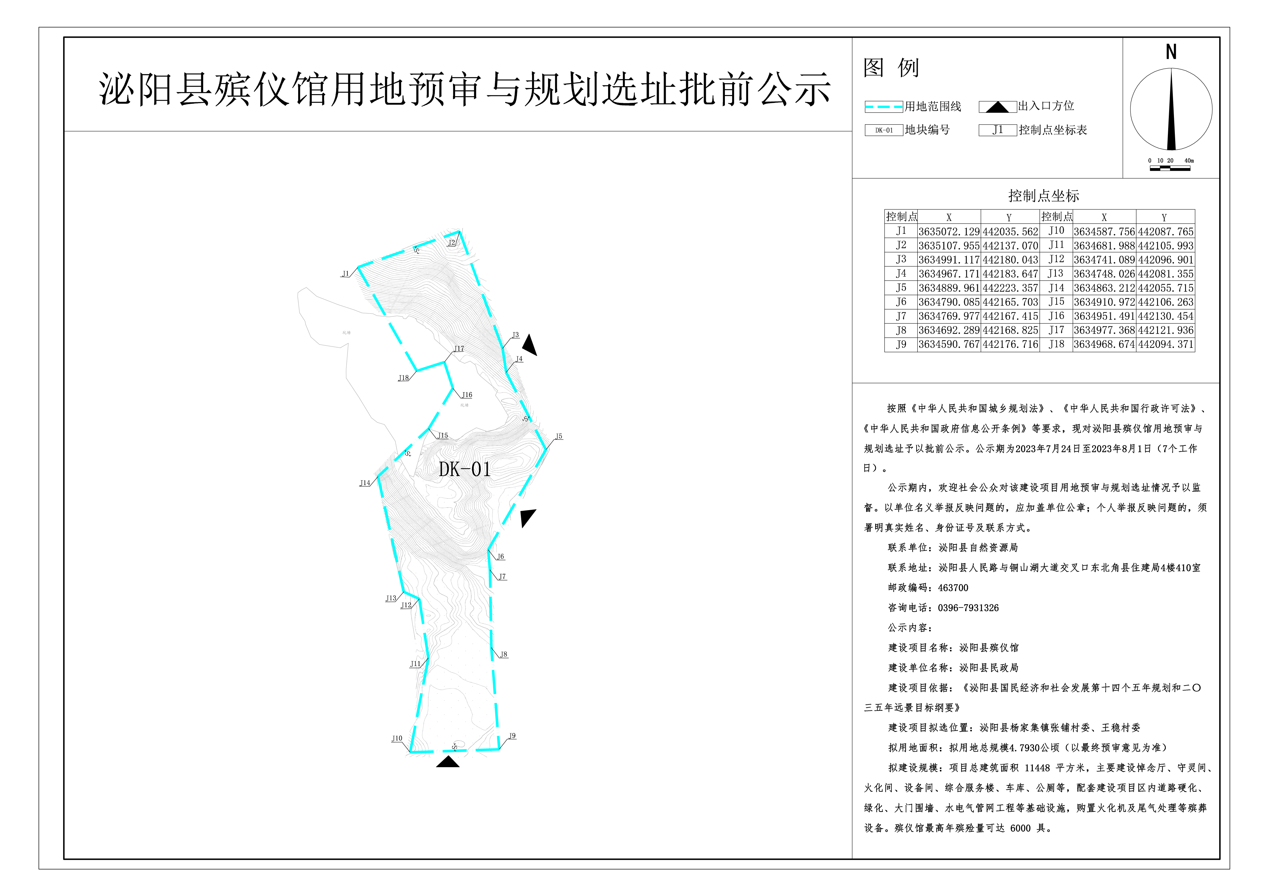The height and width of the screenshot is (896, 1269).
Task: Click the 建设项目名称：泌阳县殡仪馆 line
Action: (x=953, y=647)
